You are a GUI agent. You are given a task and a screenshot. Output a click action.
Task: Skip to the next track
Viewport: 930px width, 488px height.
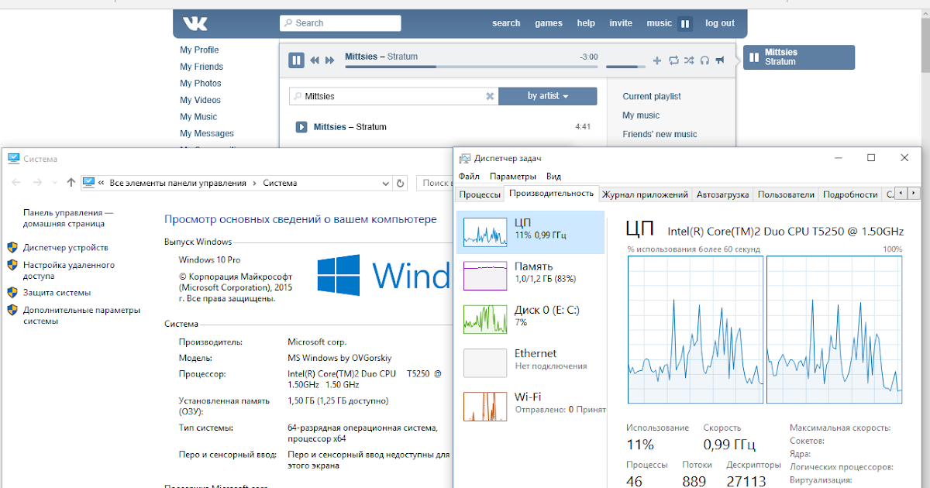point(330,60)
